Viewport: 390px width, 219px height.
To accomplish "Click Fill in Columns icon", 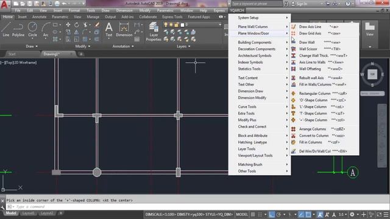I will coord(294,142).
